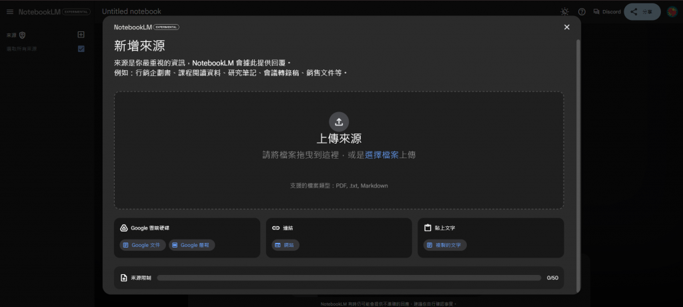Open the user account avatar
The height and width of the screenshot is (307, 683).
(672, 12)
